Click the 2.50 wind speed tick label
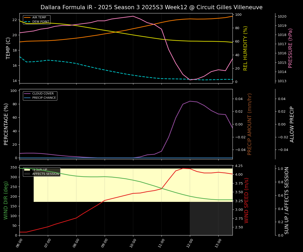 pos(239,227)
